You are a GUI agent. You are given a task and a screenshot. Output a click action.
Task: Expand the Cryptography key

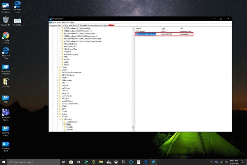[62, 122]
